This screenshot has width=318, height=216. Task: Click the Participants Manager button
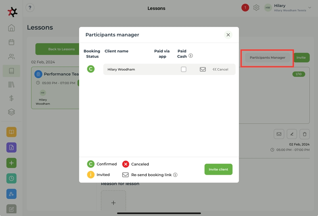267,58
